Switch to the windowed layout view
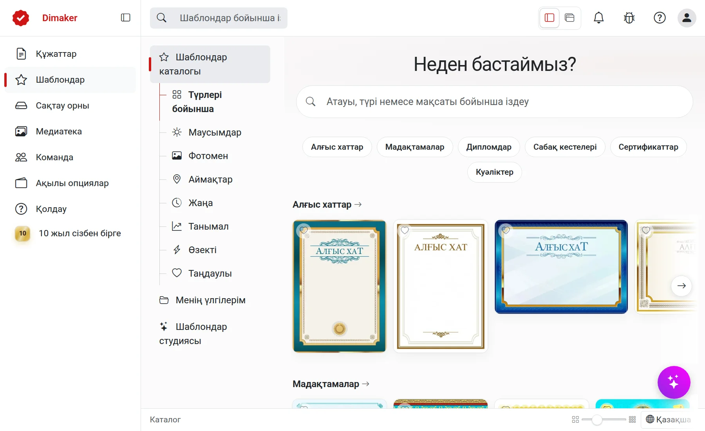Image resolution: width=705 pixels, height=431 pixels. 569,18
